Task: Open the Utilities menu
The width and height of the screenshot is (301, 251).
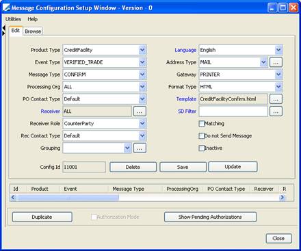Action: click(13, 19)
